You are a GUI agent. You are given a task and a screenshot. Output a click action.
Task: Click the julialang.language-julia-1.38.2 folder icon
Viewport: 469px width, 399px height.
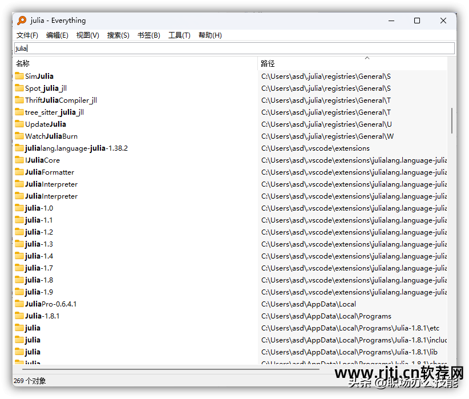[x=19, y=148]
